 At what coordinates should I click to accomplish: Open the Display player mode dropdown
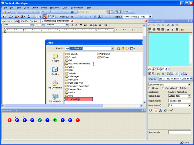pos(150,17)
